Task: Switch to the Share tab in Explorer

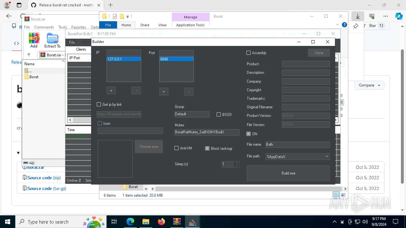Action: [145, 25]
